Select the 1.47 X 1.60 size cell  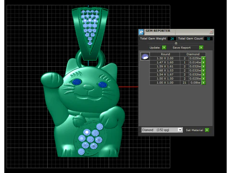point(165,62)
